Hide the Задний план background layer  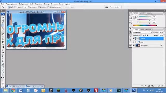pos(134,45)
